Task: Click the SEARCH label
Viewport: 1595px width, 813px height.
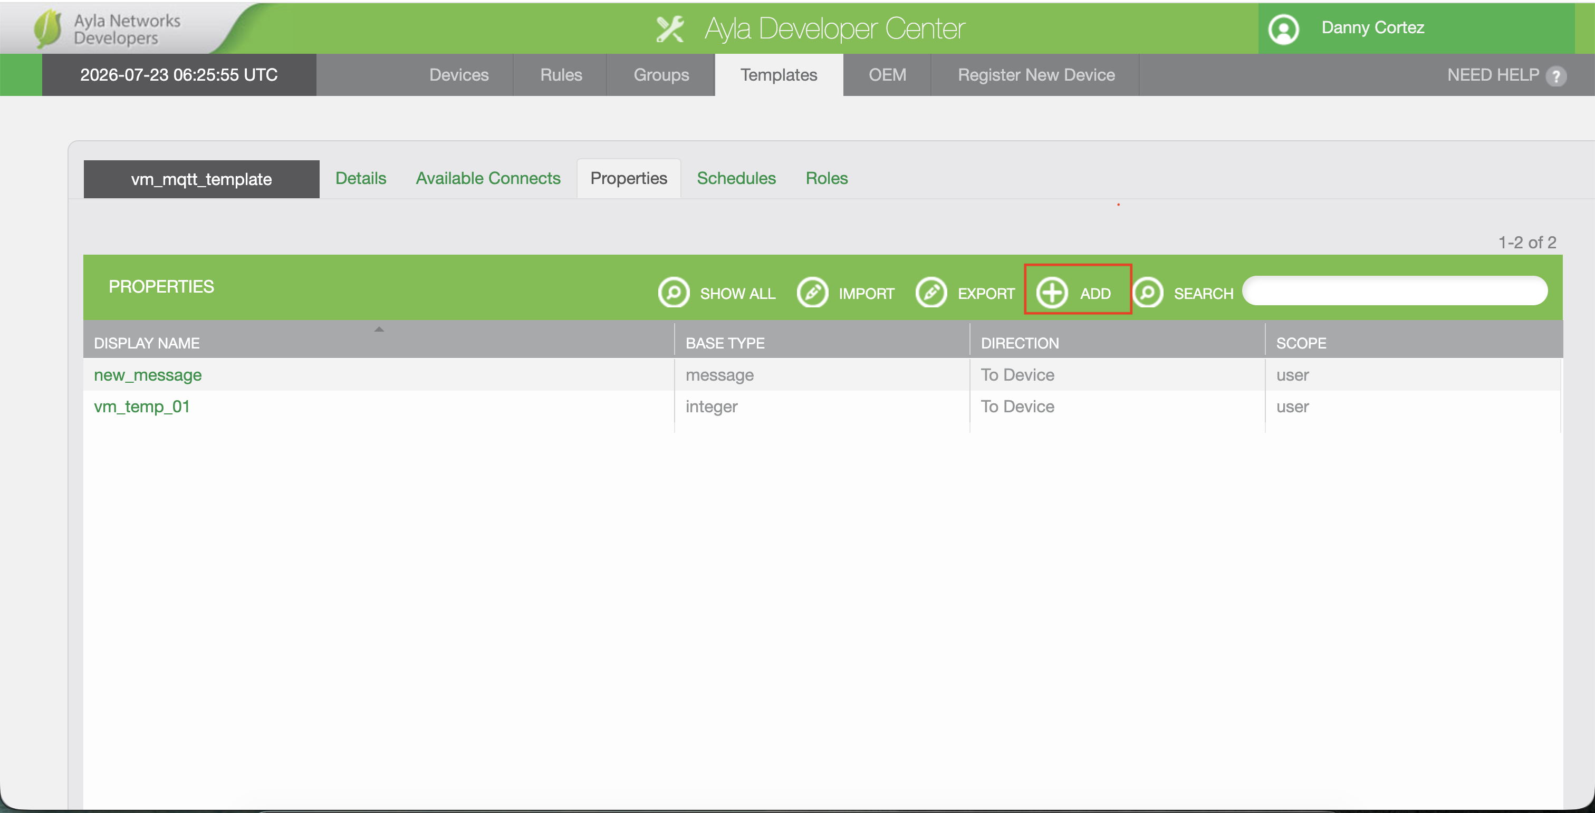Action: coord(1203,293)
